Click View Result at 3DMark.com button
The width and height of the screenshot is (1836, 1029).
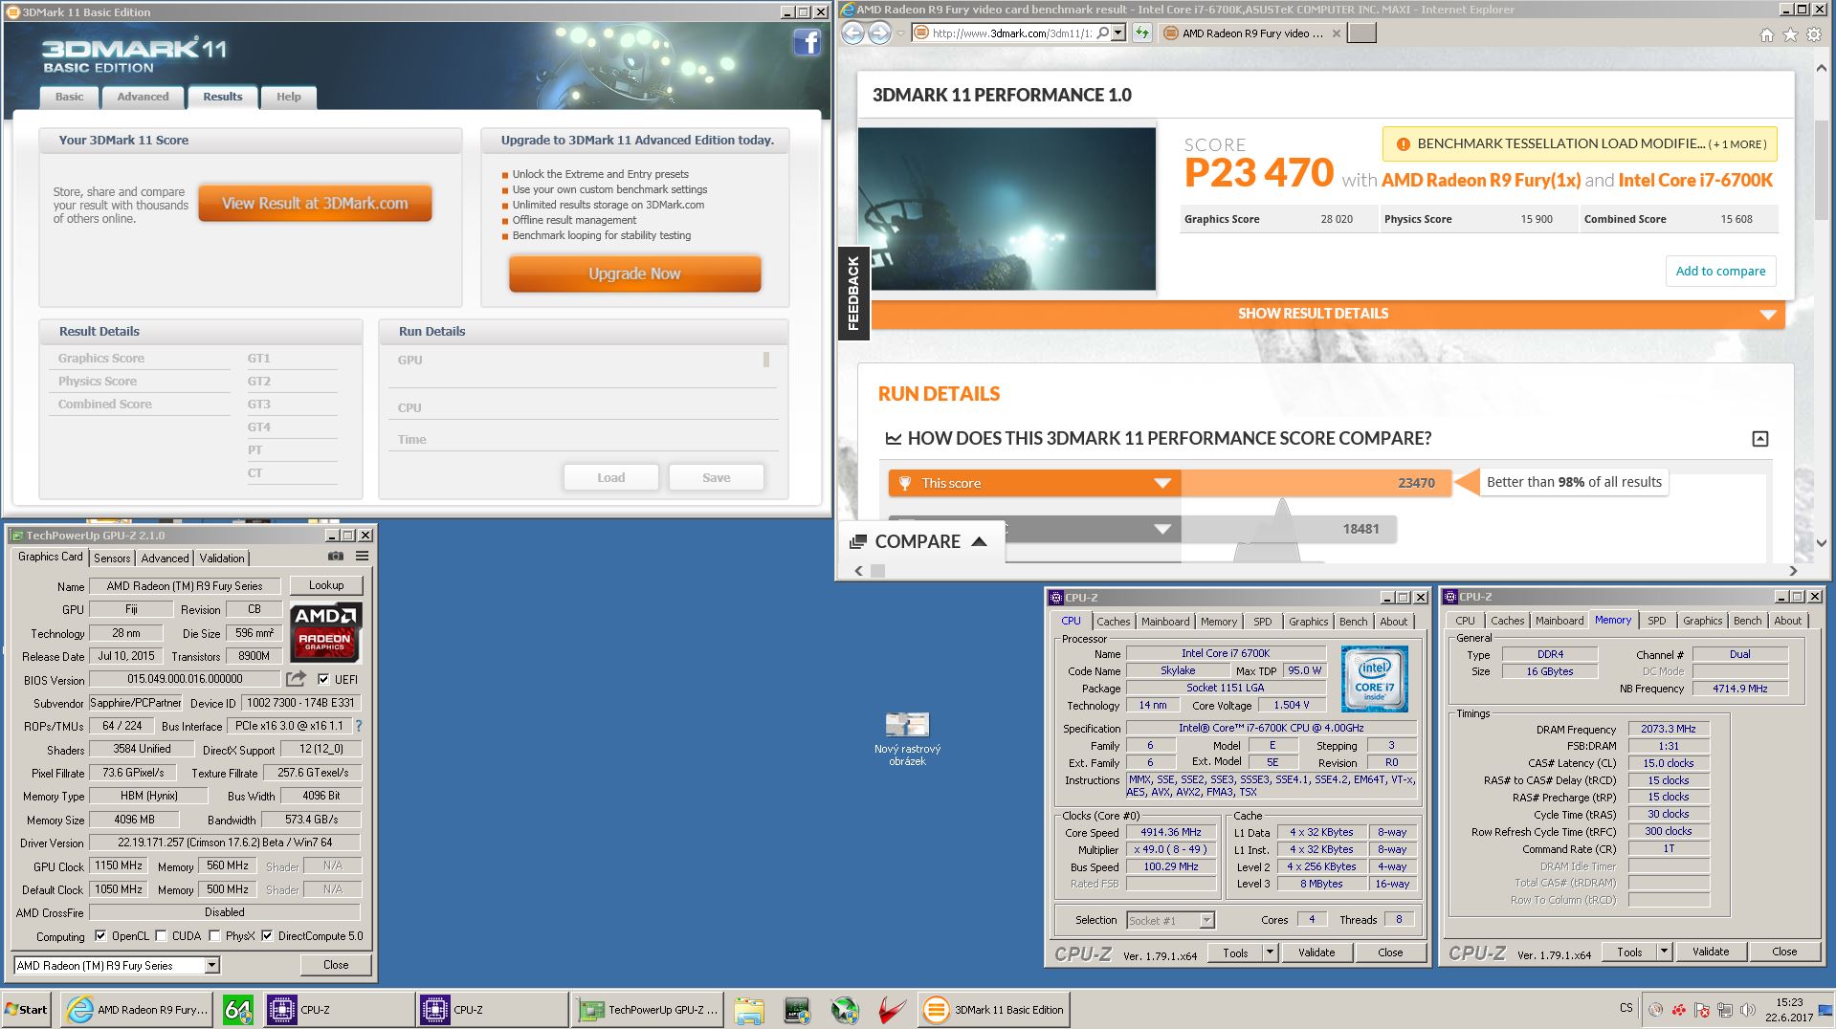(315, 204)
